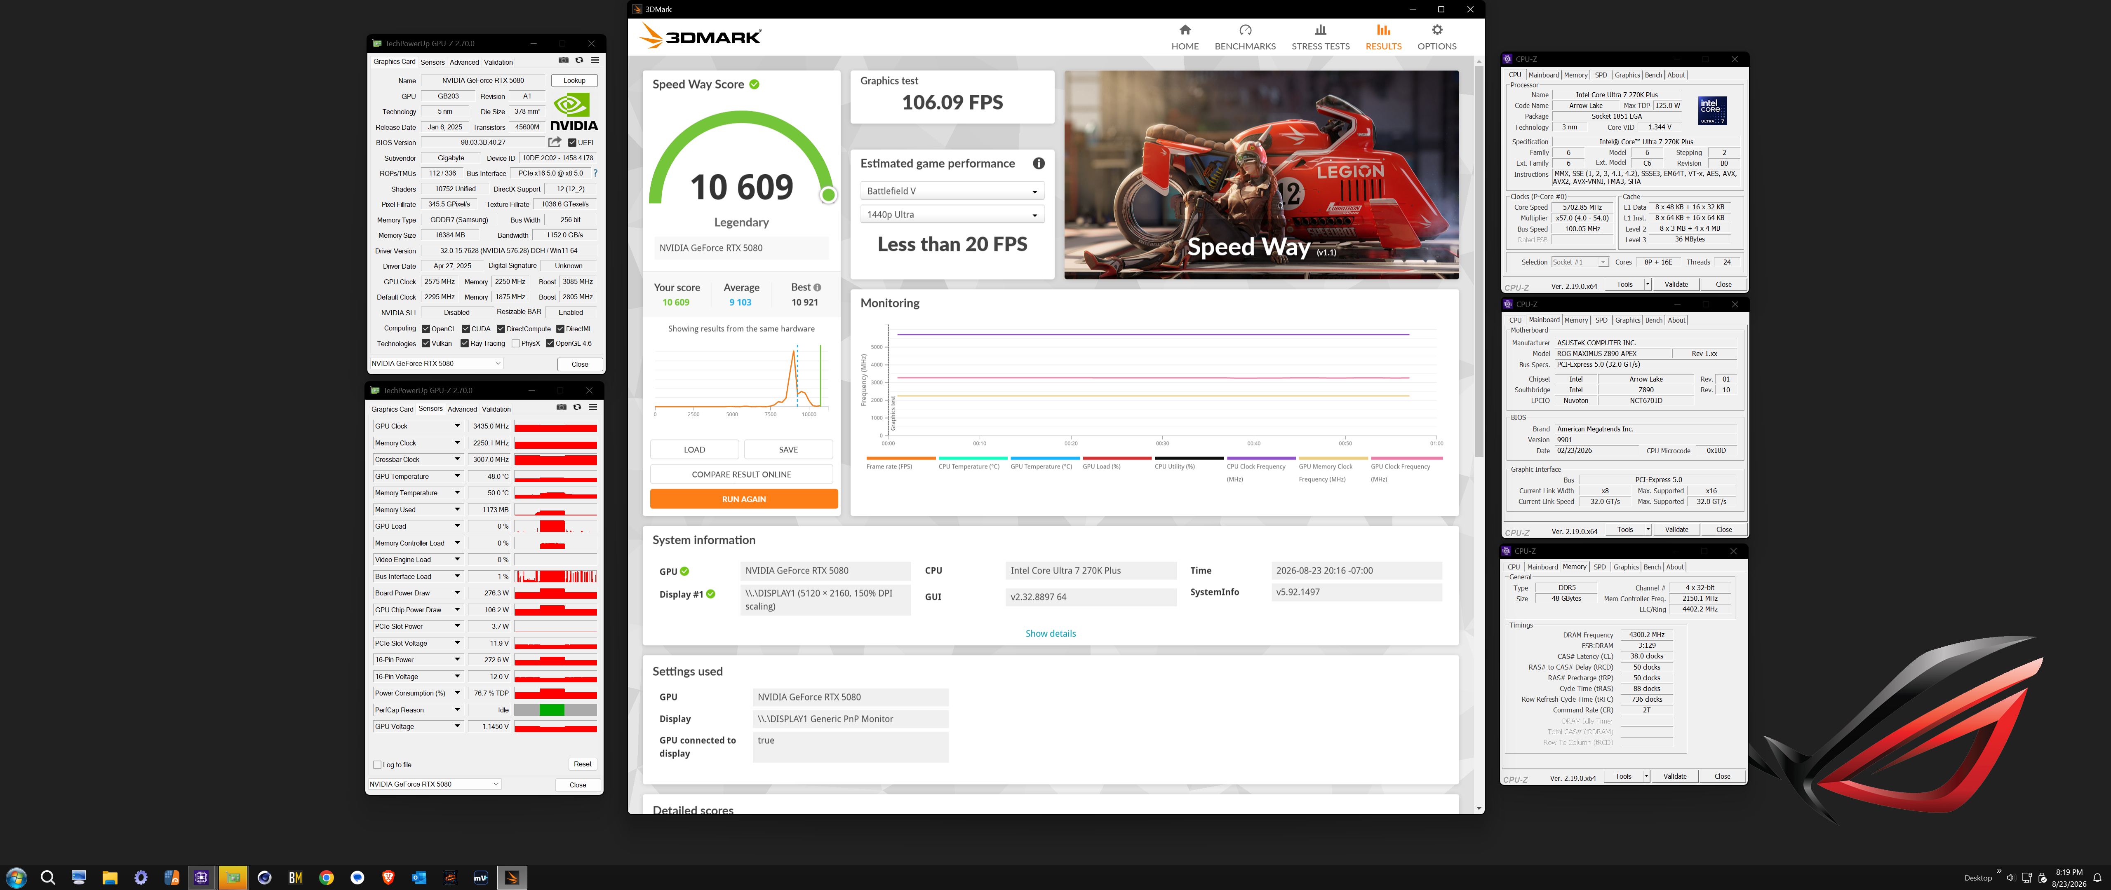Open the Board Power Draw sensor dropdown arrow

click(457, 593)
